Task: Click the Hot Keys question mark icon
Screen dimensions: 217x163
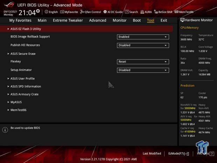Action: 212,154
